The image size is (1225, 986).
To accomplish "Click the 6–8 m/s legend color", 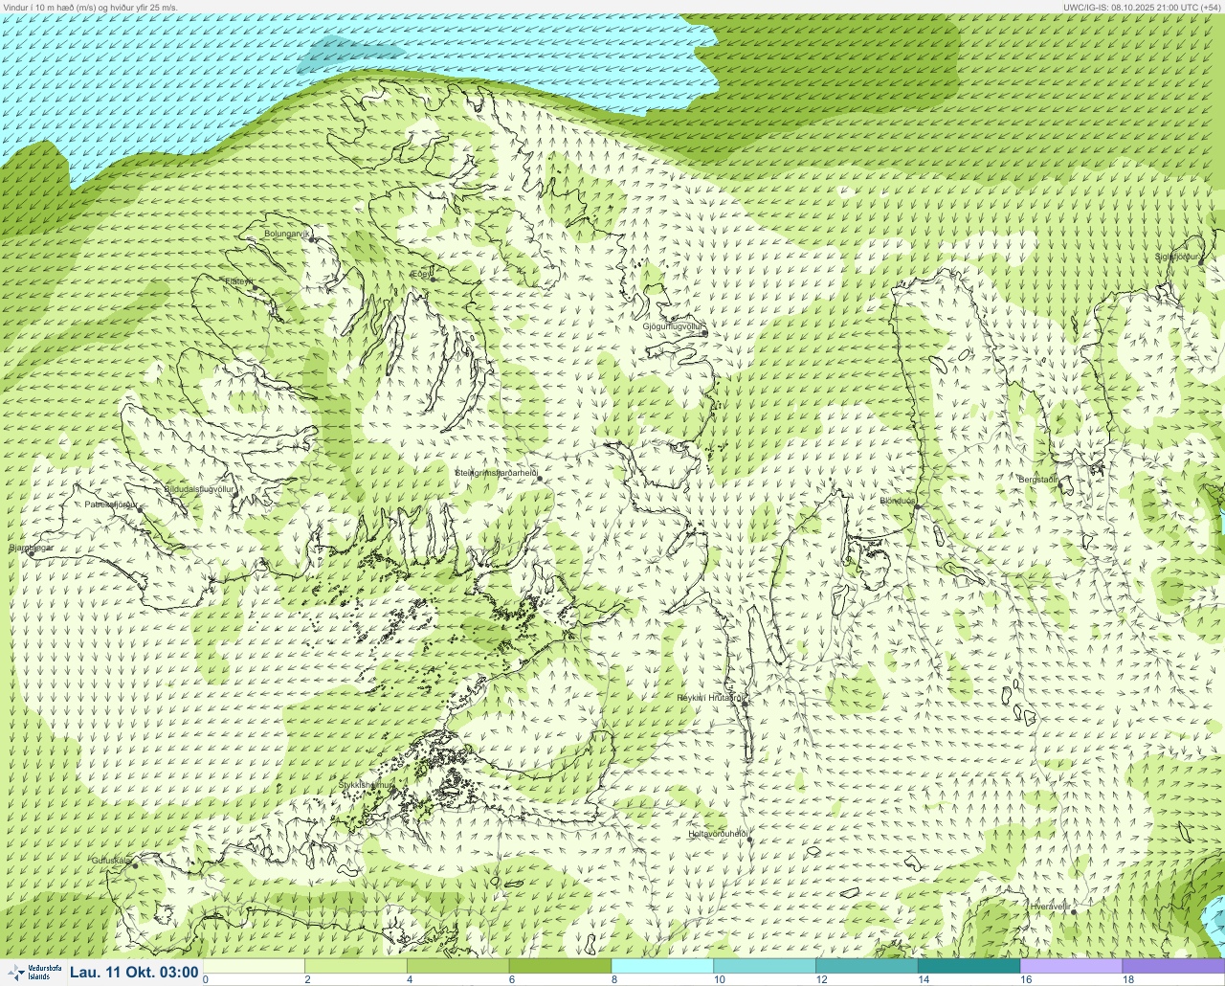I will click(x=560, y=966).
